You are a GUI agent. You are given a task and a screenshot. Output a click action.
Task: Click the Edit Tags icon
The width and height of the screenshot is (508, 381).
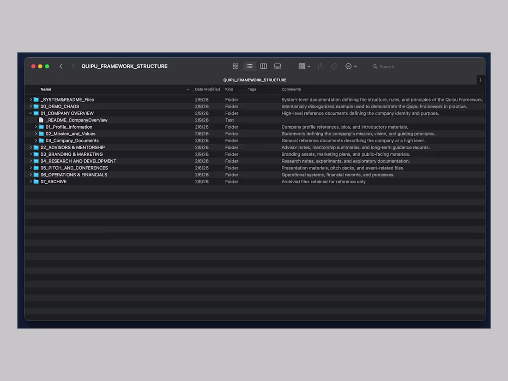334,66
